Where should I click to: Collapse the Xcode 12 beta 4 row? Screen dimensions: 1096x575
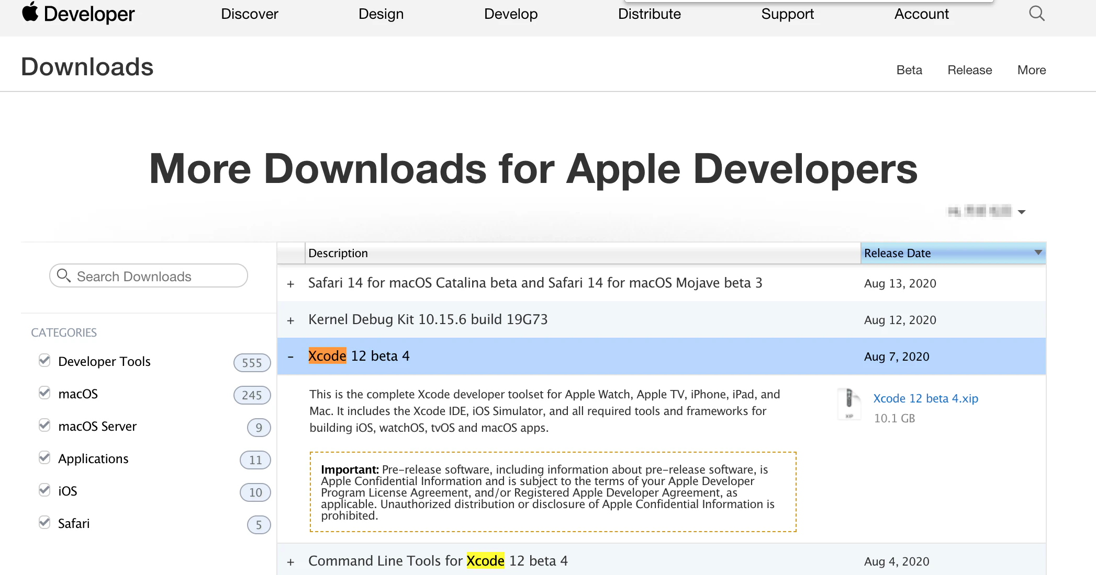[291, 356]
